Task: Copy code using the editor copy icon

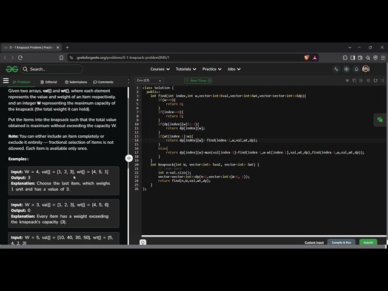Action: tap(354, 81)
